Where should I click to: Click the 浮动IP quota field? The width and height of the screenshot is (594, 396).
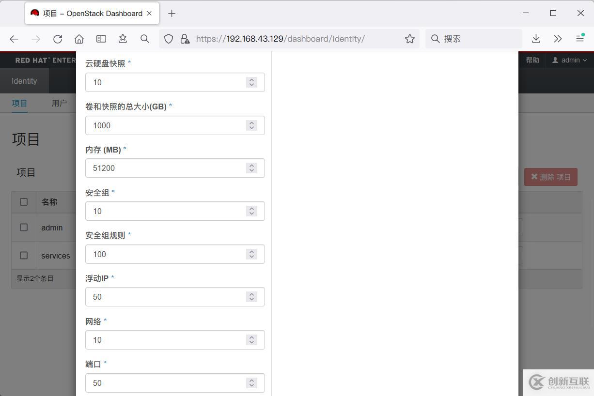tap(175, 297)
